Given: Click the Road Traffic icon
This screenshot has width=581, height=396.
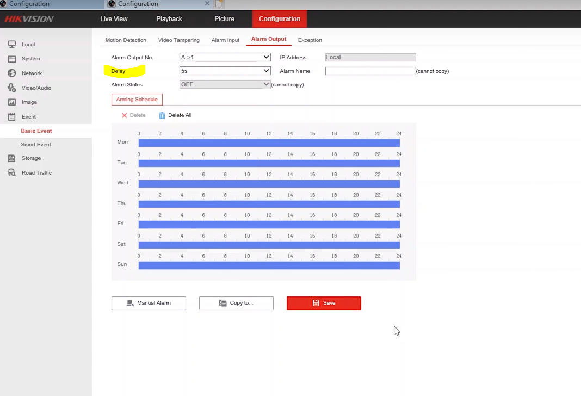Looking at the screenshot, I should [11, 173].
